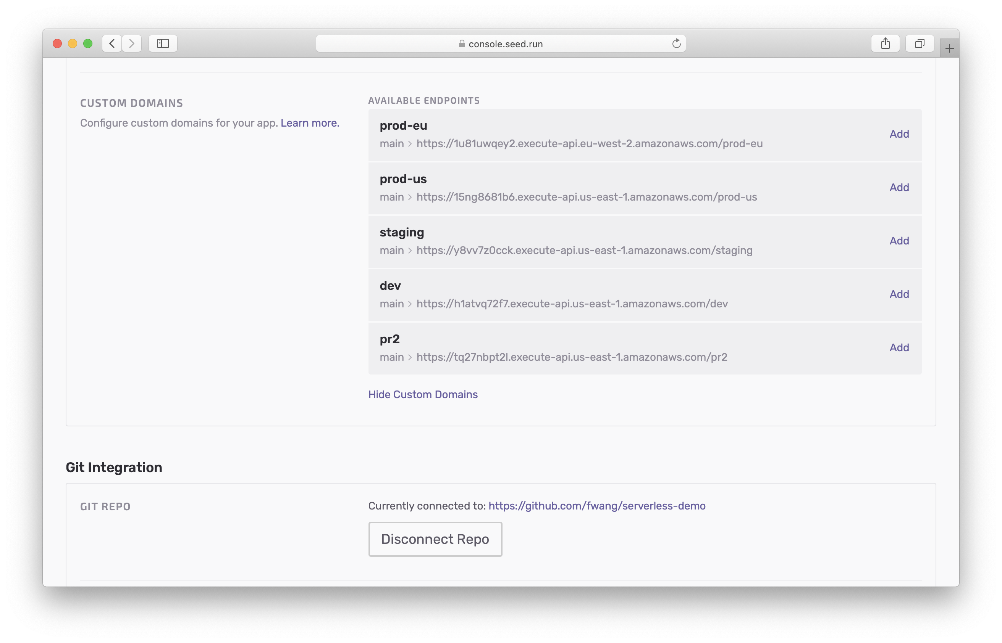This screenshot has height=643, width=1002.
Task: Add custom domain for staging endpoint
Action: click(899, 241)
